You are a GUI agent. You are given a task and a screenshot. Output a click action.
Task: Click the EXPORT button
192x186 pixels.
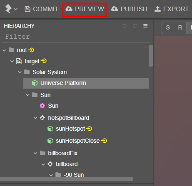pyautogui.click(x=172, y=9)
